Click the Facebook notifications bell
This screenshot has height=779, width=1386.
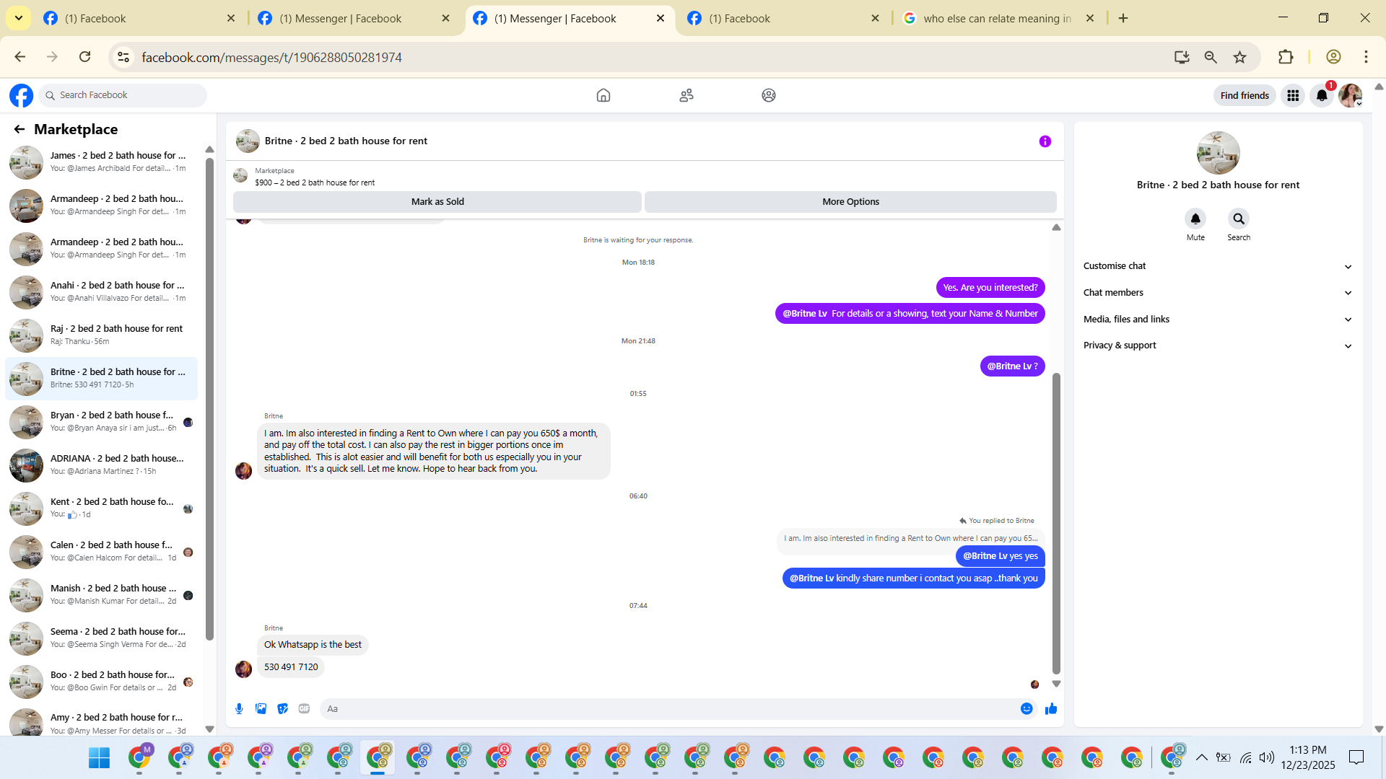(1321, 95)
